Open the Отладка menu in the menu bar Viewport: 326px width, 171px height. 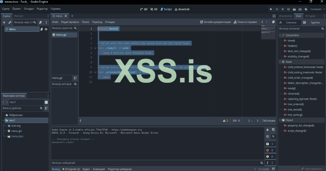28,9
